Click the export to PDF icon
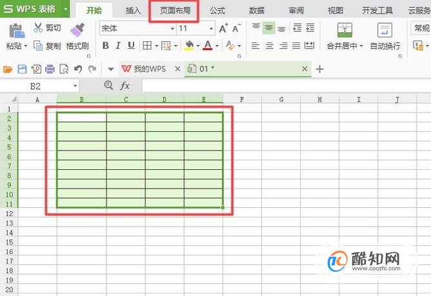Image resolution: width=431 pixels, height=296 pixels. (36, 69)
